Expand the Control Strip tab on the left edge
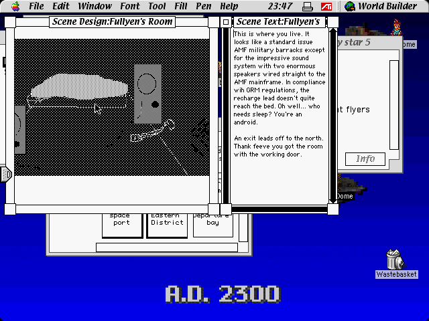This screenshot has height=321, width=429. click(6, 174)
